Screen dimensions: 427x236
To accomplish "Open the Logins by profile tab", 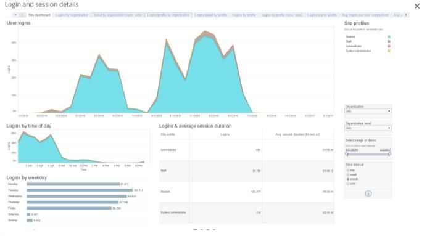I will 244,15.
